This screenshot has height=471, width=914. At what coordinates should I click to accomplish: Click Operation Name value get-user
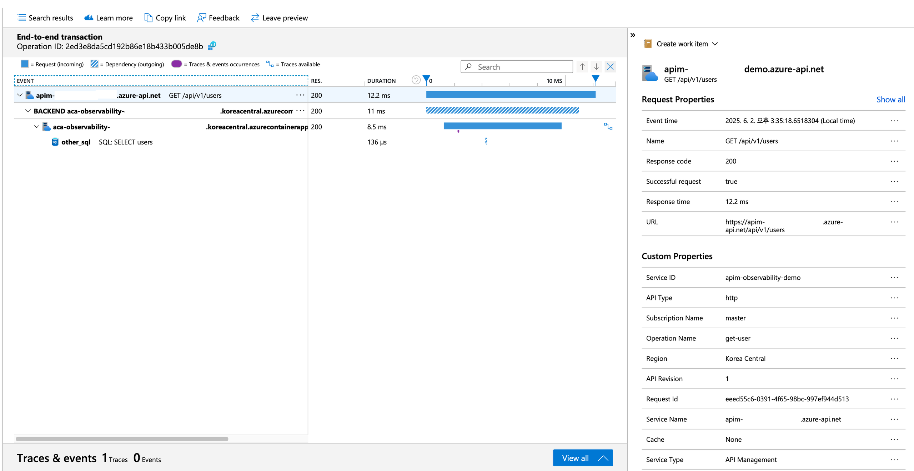click(x=738, y=338)
